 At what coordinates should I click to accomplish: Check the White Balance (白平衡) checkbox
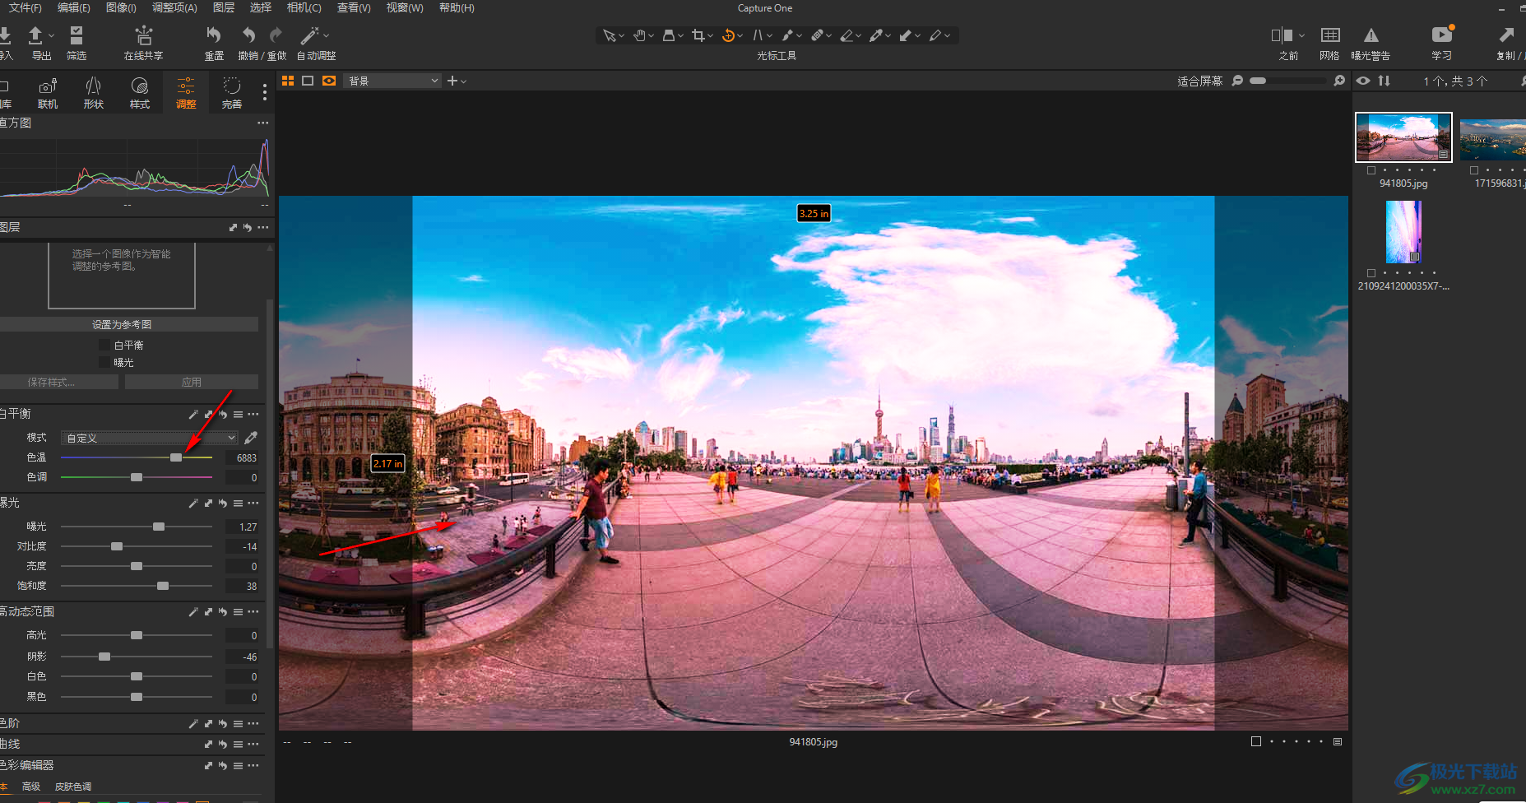104,346
